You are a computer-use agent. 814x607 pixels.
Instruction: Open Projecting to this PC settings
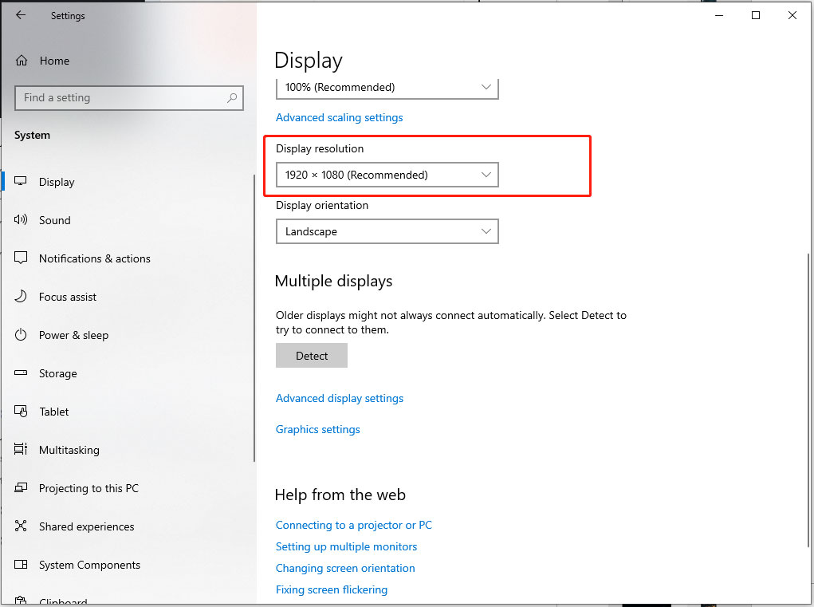(x=88, y=488)
